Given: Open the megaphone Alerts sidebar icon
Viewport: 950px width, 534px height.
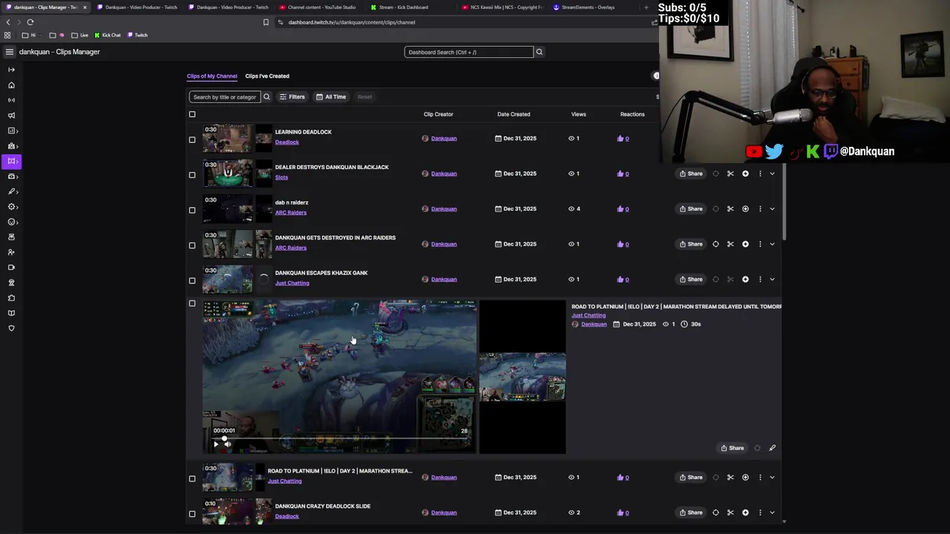Looking at the screenshot, I should [11, 116].
